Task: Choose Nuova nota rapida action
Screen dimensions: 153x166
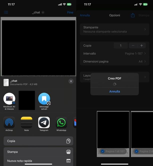Action: point(38,161)
